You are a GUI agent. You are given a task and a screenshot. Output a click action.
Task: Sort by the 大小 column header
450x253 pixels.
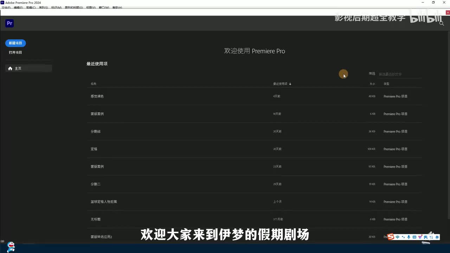pos(372,84)
